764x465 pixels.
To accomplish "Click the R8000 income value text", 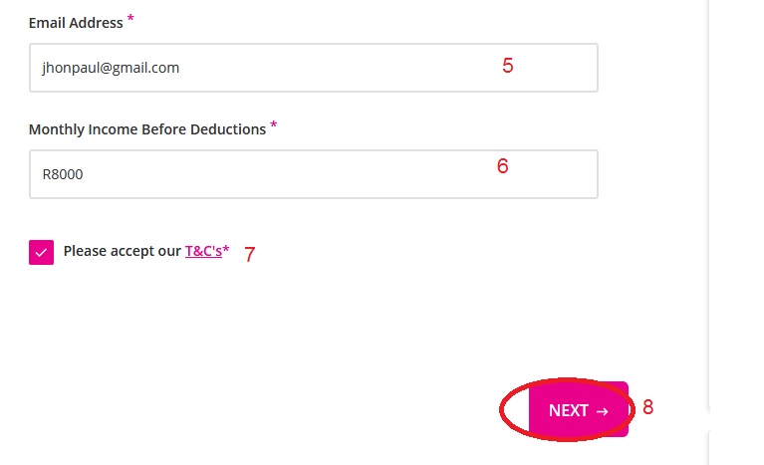I will point(63,174).
